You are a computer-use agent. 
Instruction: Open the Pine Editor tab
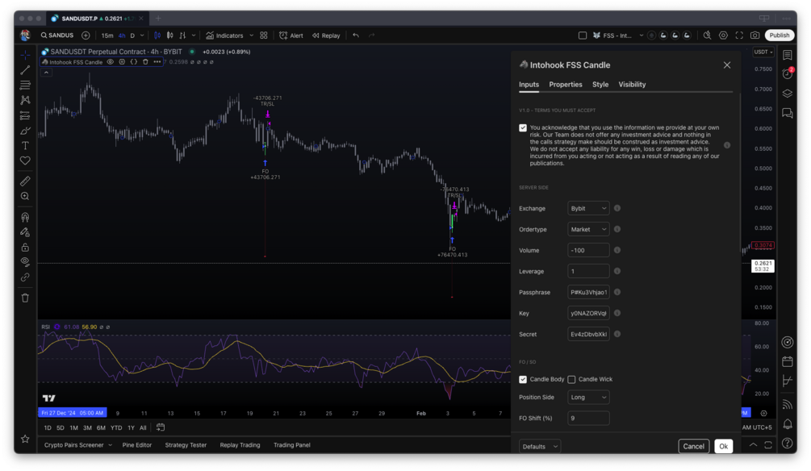(x=137, y=445)
